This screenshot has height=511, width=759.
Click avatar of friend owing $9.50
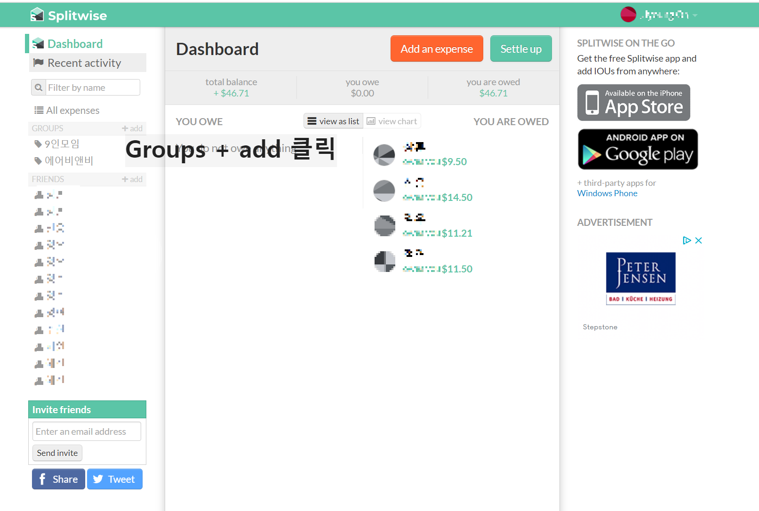pos(384,155)
